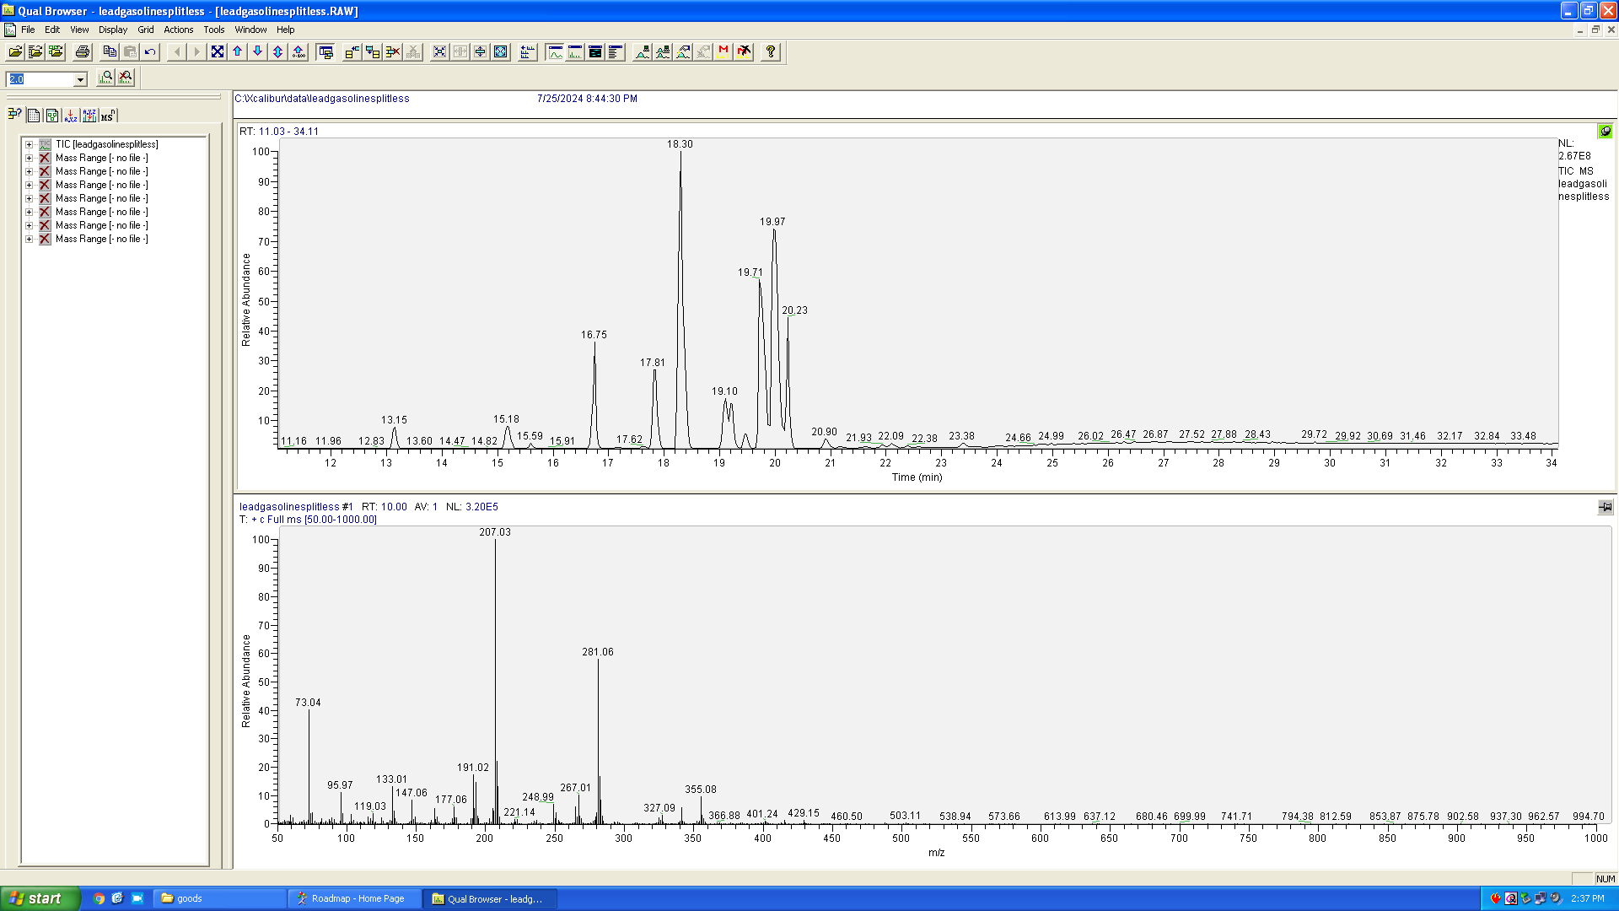Toggle the Info Bar display icon
Image resolution: width=1619 pixels, height=911 pixels.
[x=326, y=52]
